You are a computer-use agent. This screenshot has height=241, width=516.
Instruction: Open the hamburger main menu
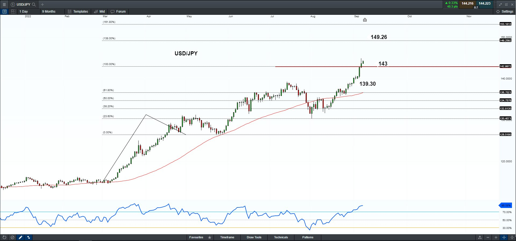coord(4,4)
